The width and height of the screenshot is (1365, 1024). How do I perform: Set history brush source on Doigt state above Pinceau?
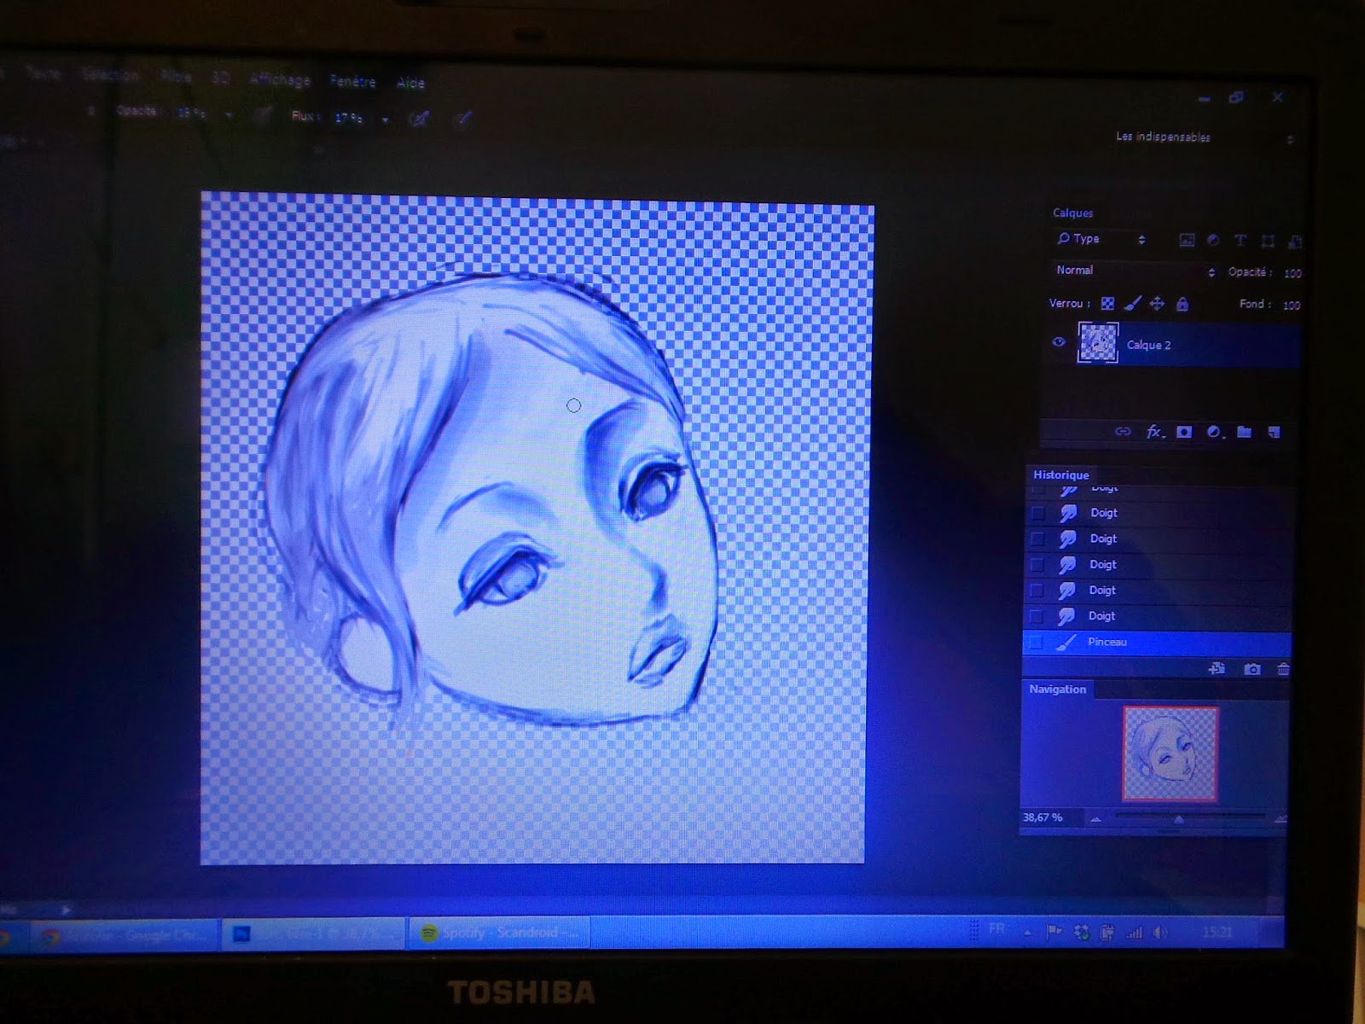(1037, 616)
